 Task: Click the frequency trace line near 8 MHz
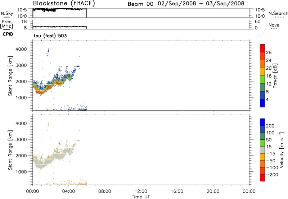[x=60, y=27]
